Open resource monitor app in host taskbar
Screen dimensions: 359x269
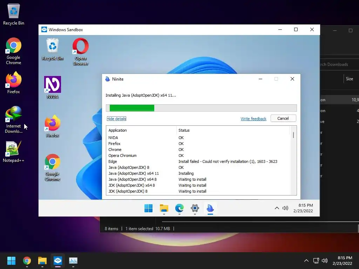coord(73,261)
